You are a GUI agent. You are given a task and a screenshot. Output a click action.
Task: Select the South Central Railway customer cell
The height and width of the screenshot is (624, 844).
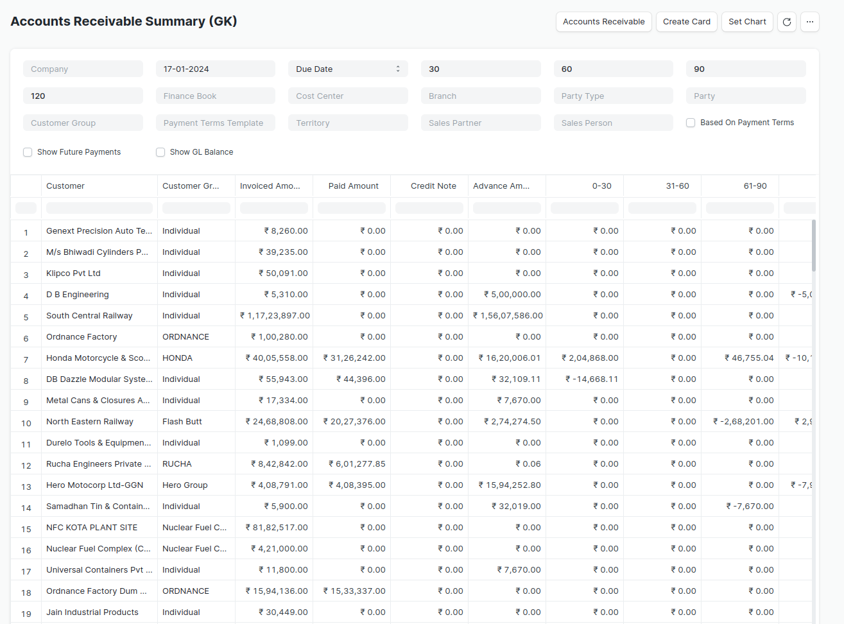89,316
